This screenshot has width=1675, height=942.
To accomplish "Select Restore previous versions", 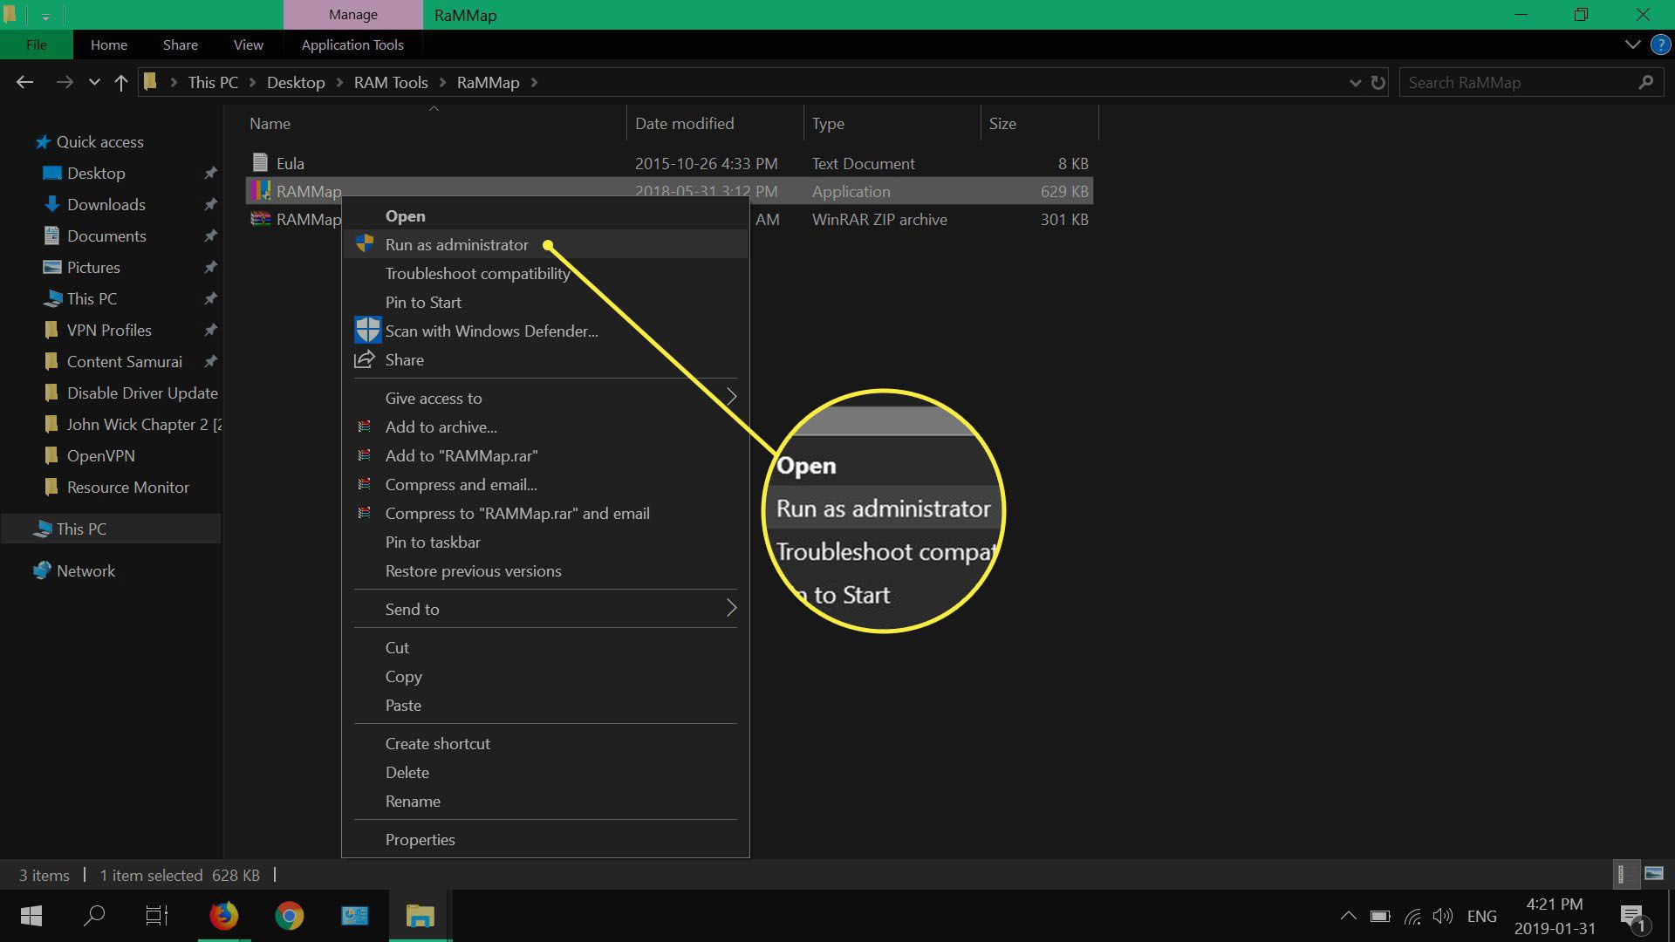I will (545, 571).
